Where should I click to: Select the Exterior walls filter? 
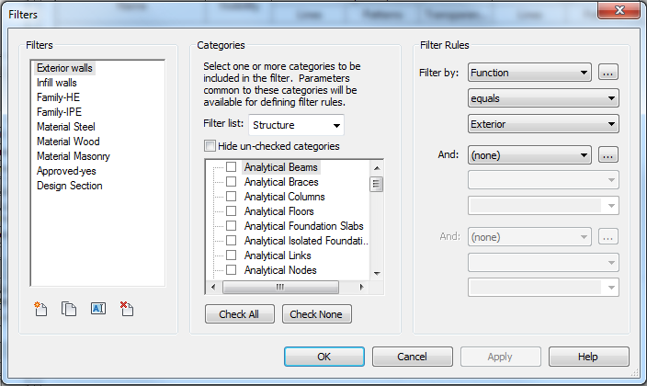coord(64,68)
